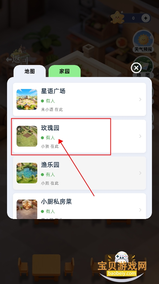Select the 渔乐园 location title

coord(50,165)
